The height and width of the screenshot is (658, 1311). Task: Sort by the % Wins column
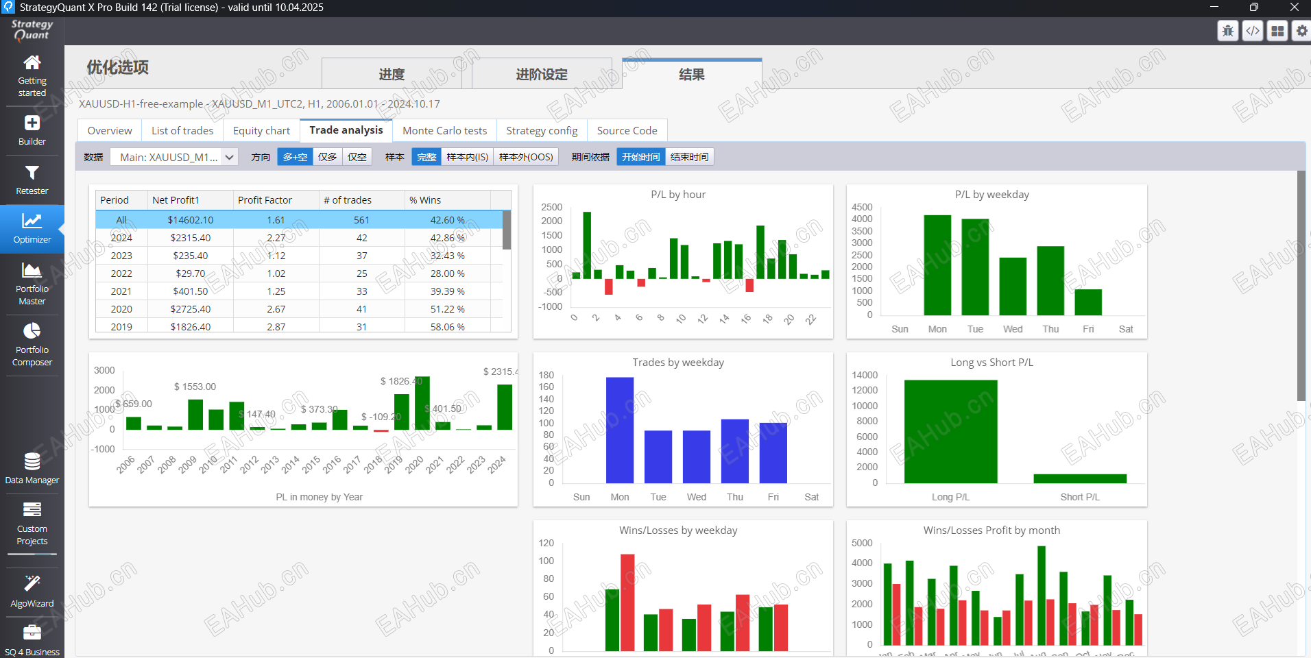448,200
